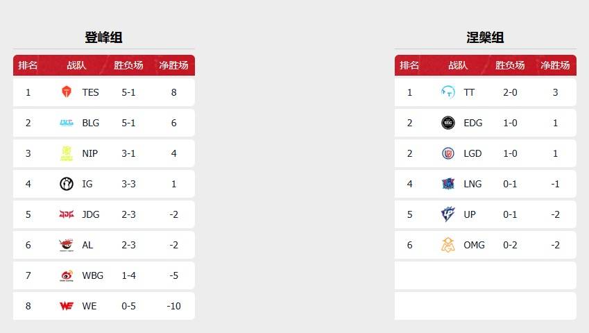Select the 登峰组 group heading
The width and height of the screenshot is (589, 333).
[103, 37]
